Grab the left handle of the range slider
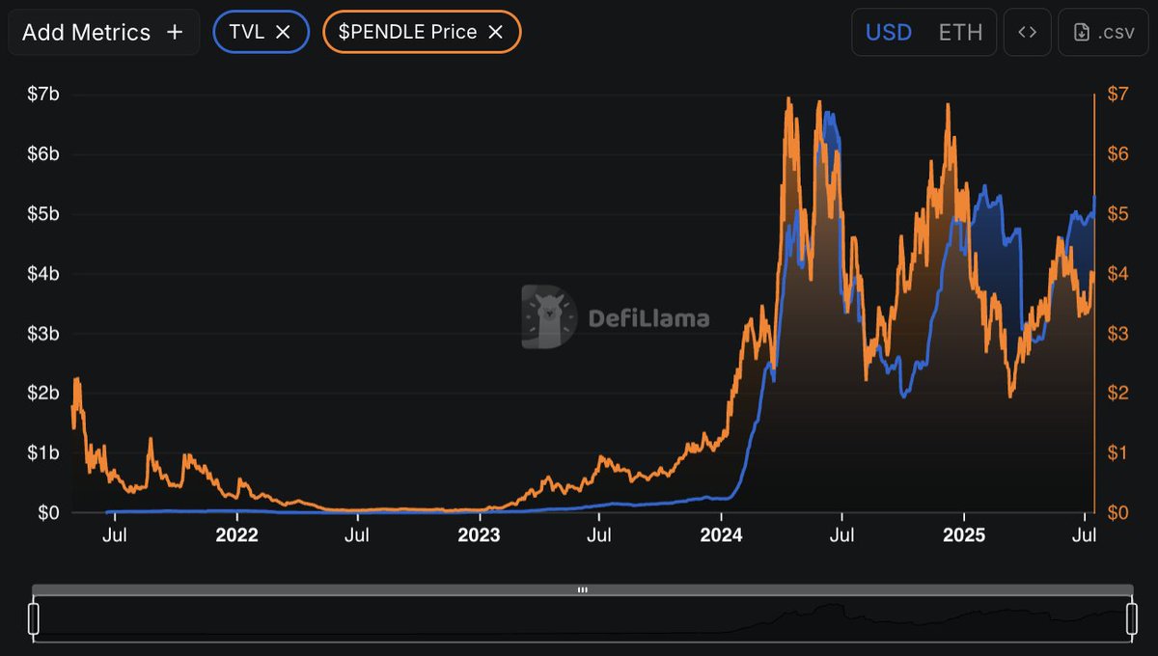 click(34, 618)
